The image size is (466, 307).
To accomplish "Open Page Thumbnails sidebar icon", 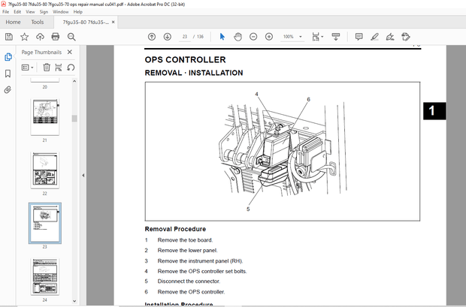I will [x=8, y=57].
